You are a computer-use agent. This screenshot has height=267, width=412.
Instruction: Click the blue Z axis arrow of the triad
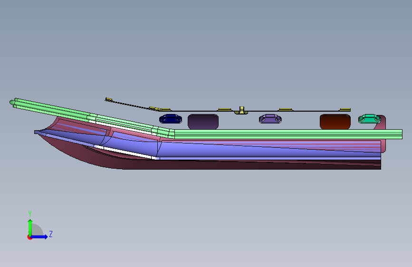[x=39, y=237]
